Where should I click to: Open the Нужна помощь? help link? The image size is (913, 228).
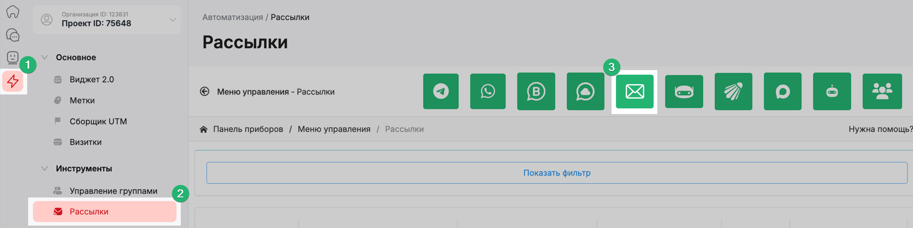click(880, 129)
